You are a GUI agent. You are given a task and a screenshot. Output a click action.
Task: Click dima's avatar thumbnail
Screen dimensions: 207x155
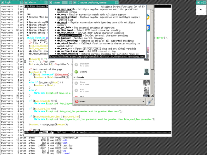(147, 83)
